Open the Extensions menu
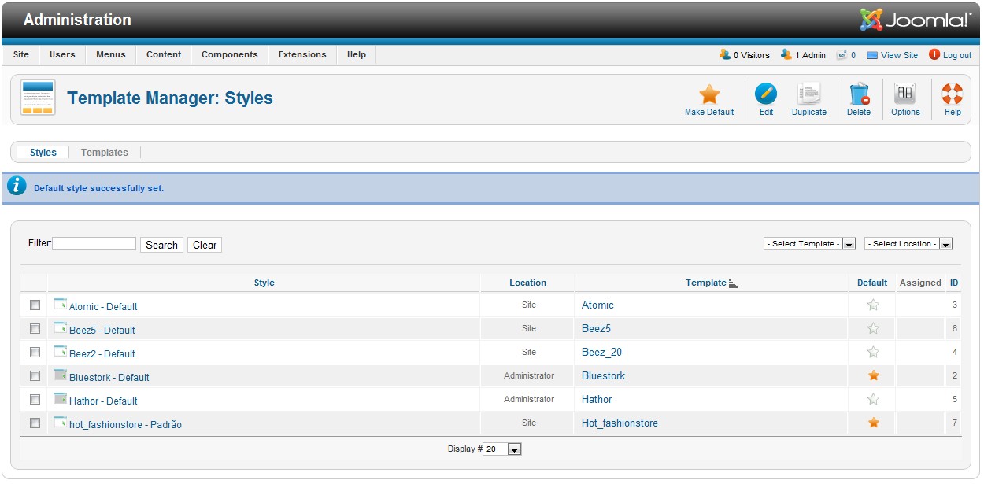Viewport: 984px width, 484px height. coord(302,55)
